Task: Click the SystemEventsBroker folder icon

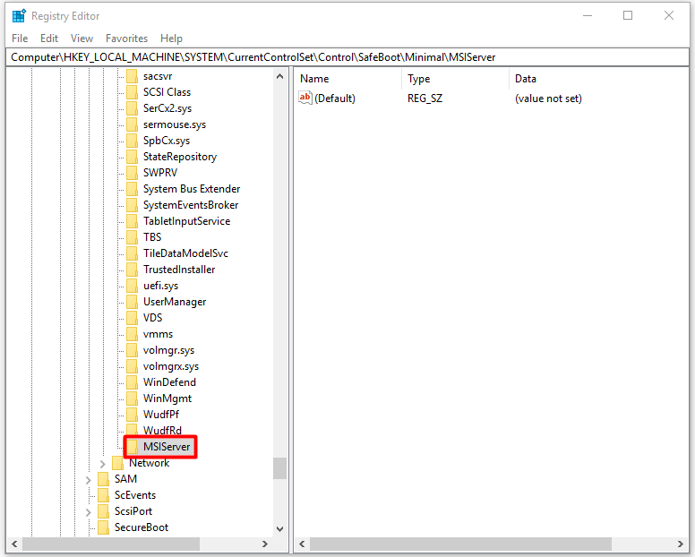Action: tap(132, 205)
